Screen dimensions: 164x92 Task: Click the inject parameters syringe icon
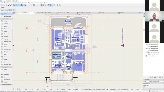11,5
